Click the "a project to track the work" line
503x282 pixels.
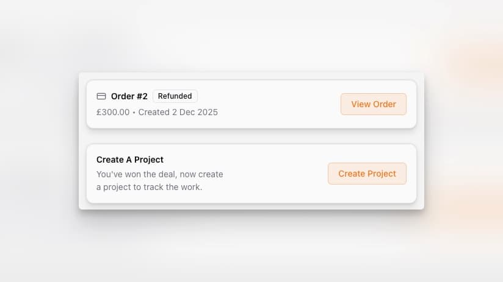tap(149, 187)
